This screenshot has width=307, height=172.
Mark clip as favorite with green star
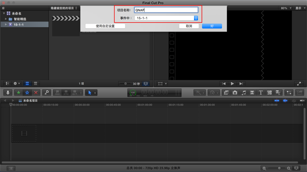(18, 93)
